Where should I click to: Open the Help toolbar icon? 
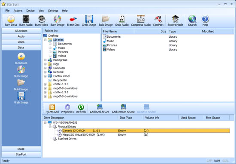pyautogui.click(x=205, y=21)
